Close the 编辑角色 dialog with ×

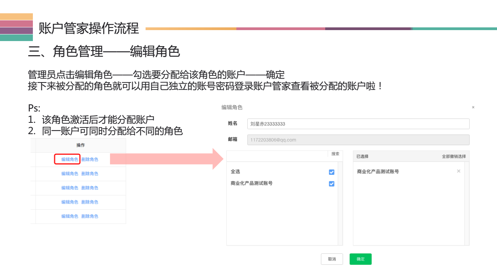[x=473, y=107]
